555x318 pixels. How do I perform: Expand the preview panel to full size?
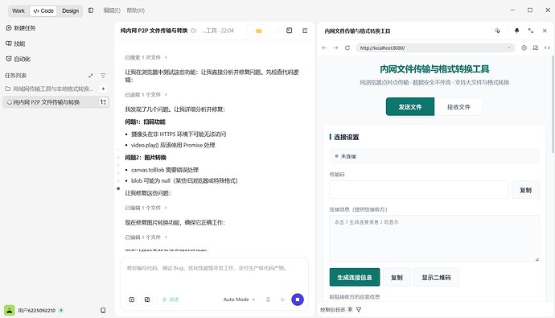[x=531, y=31]
